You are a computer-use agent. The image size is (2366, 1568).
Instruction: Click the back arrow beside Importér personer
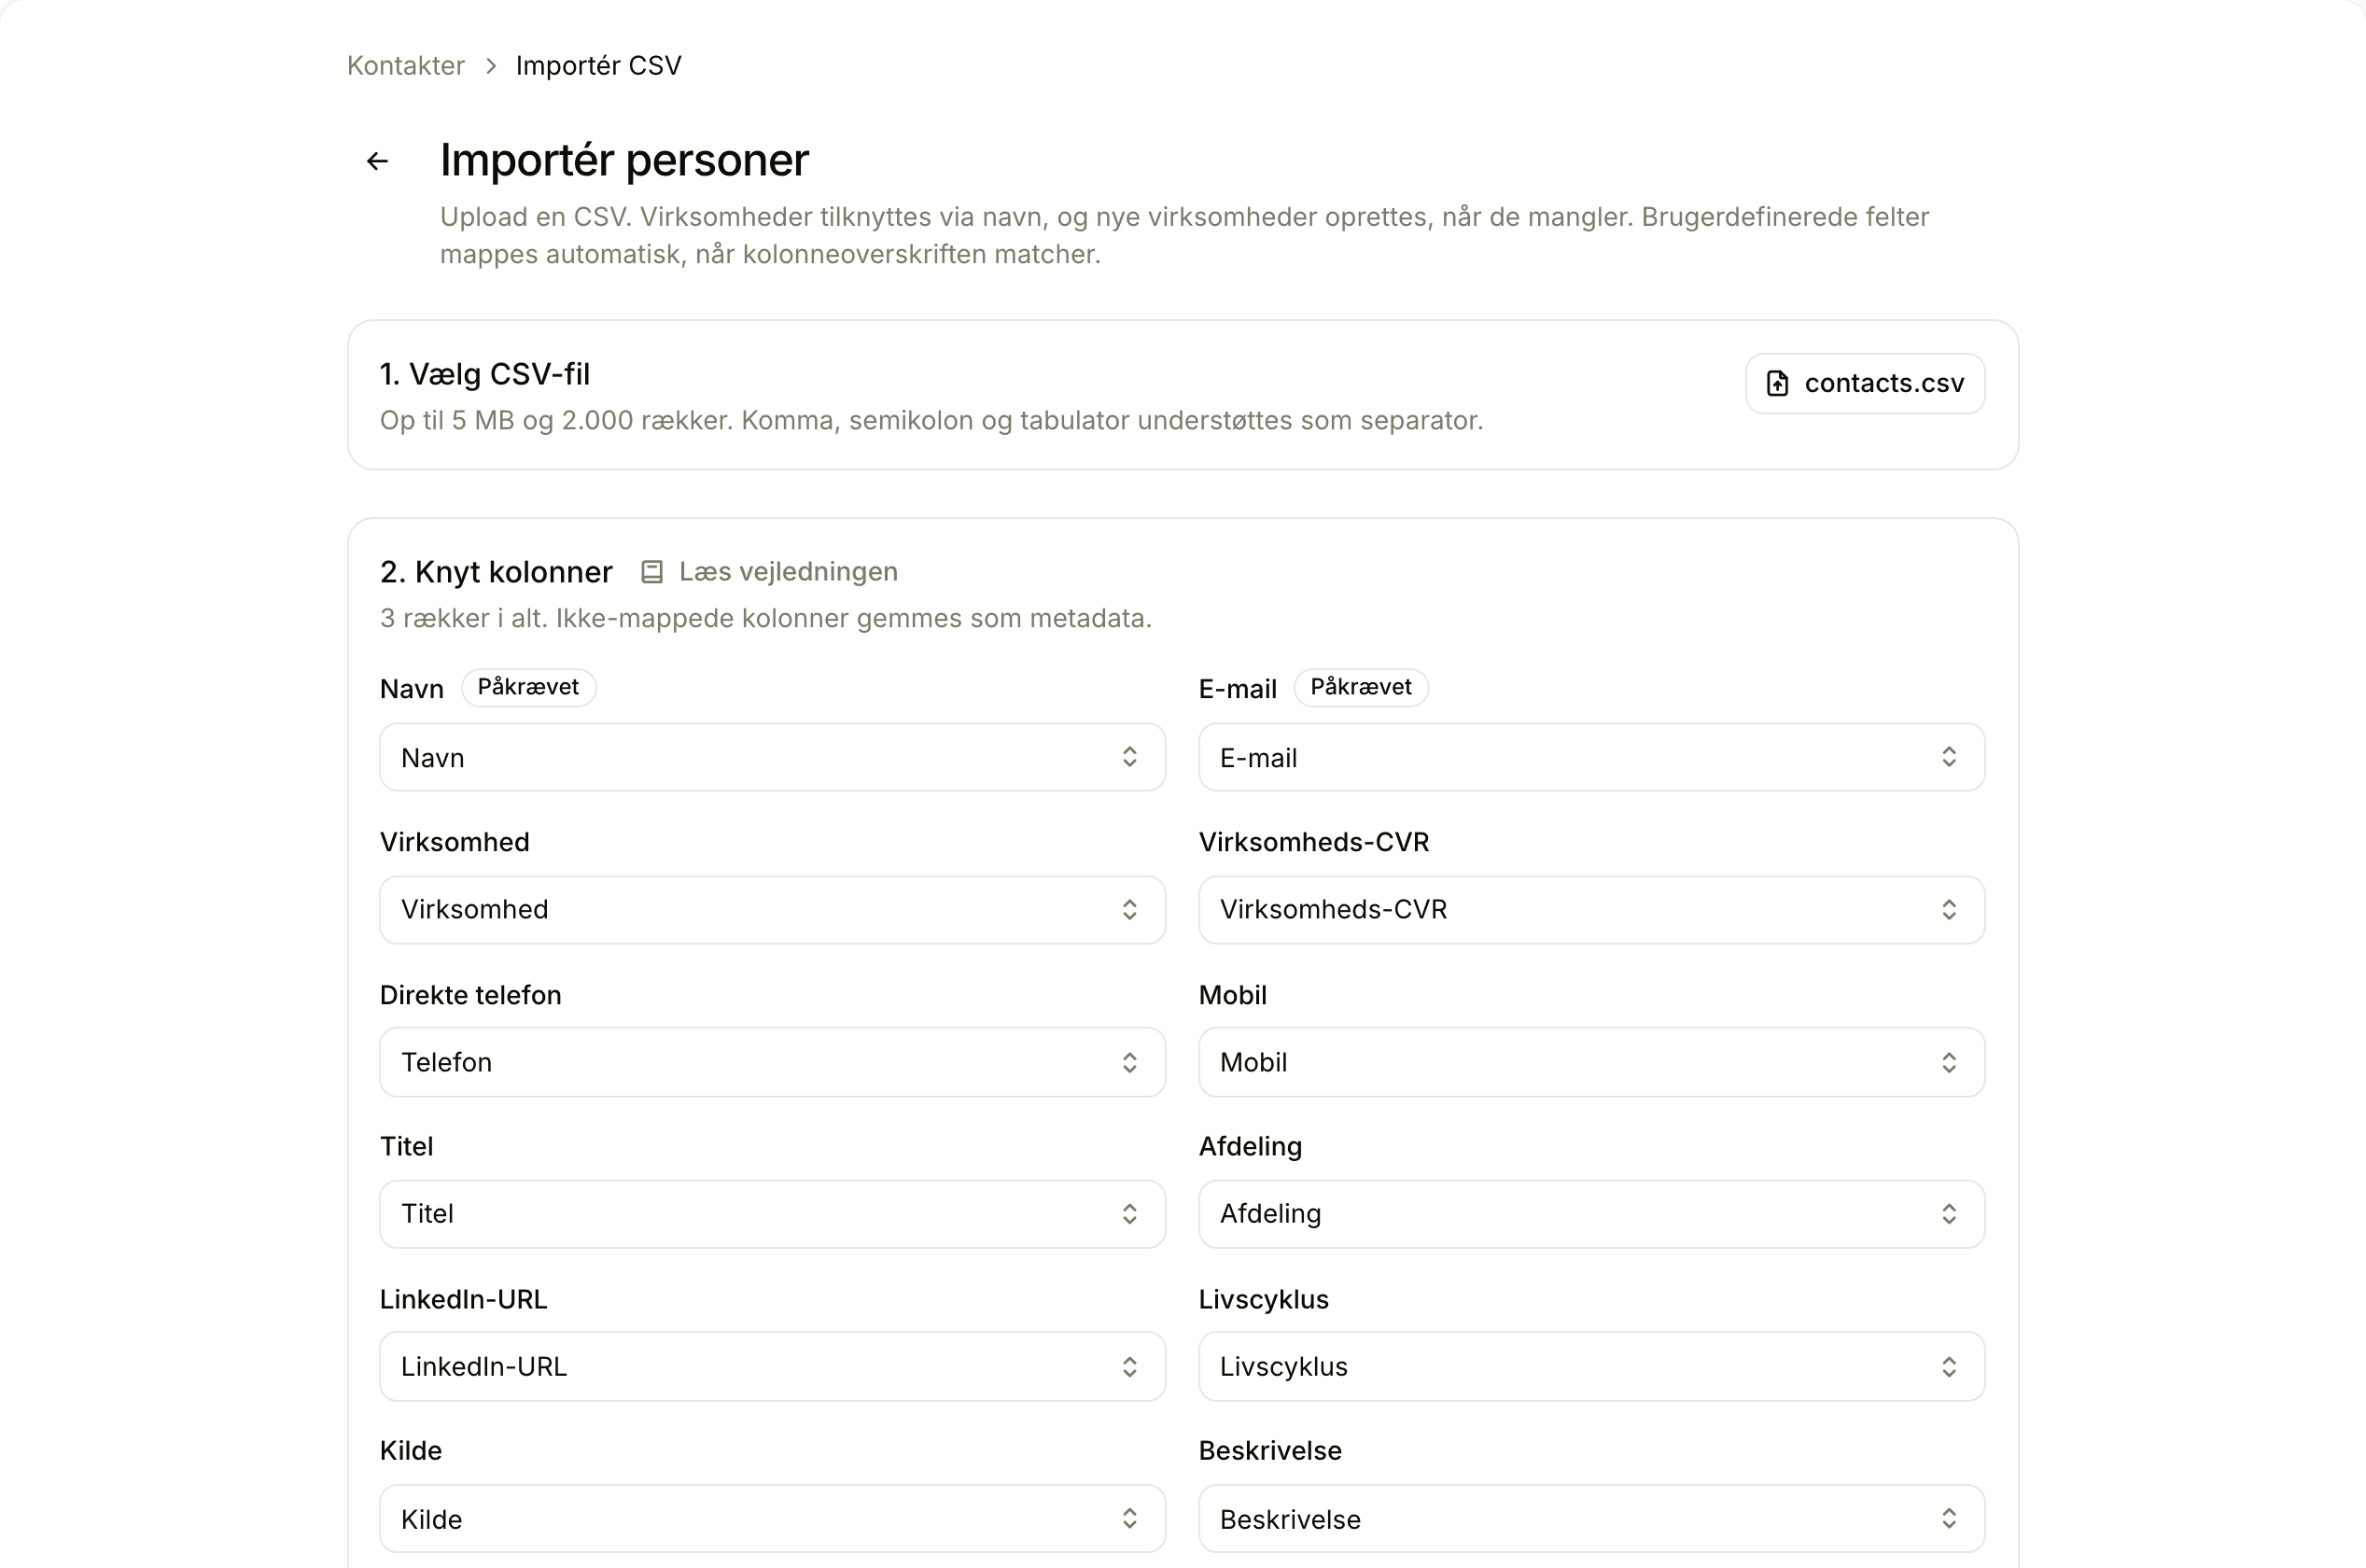click(377, 161)
